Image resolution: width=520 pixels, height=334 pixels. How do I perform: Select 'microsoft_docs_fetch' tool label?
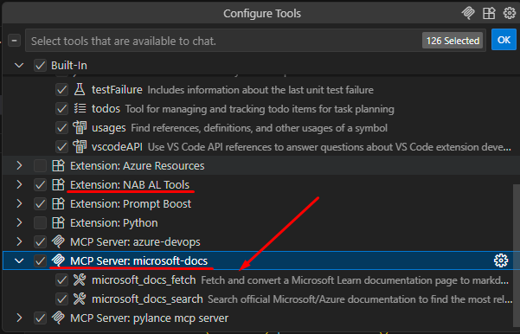[144, 280]
